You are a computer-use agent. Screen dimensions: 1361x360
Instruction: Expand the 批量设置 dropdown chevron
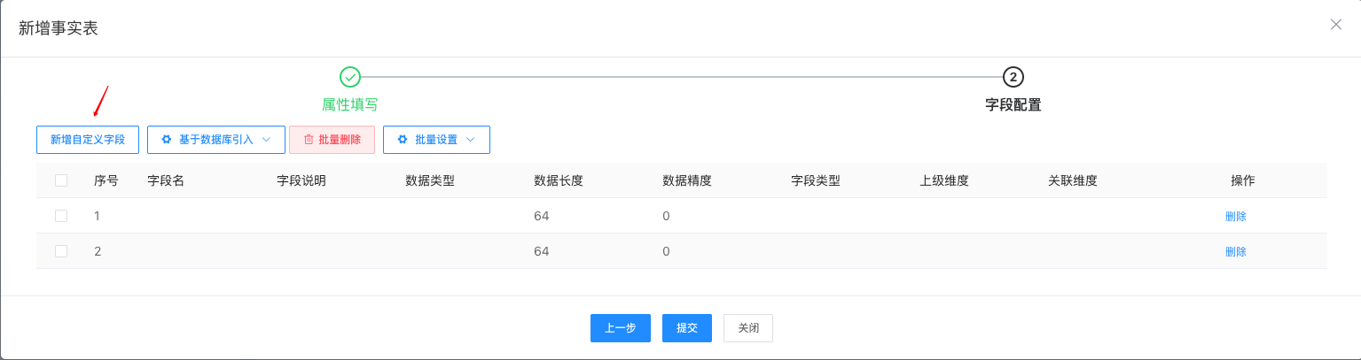click(471, 140)
